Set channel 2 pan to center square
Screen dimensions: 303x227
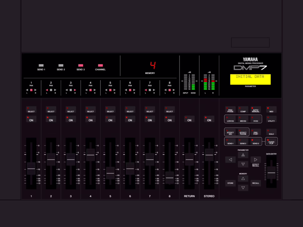click(51, 90)
